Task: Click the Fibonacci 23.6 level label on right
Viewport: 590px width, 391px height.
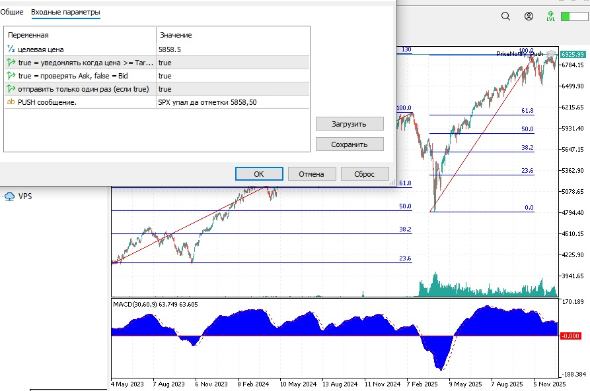Action: [527, 171]
